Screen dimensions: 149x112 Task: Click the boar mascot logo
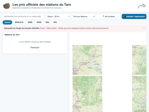coord(7,6)
